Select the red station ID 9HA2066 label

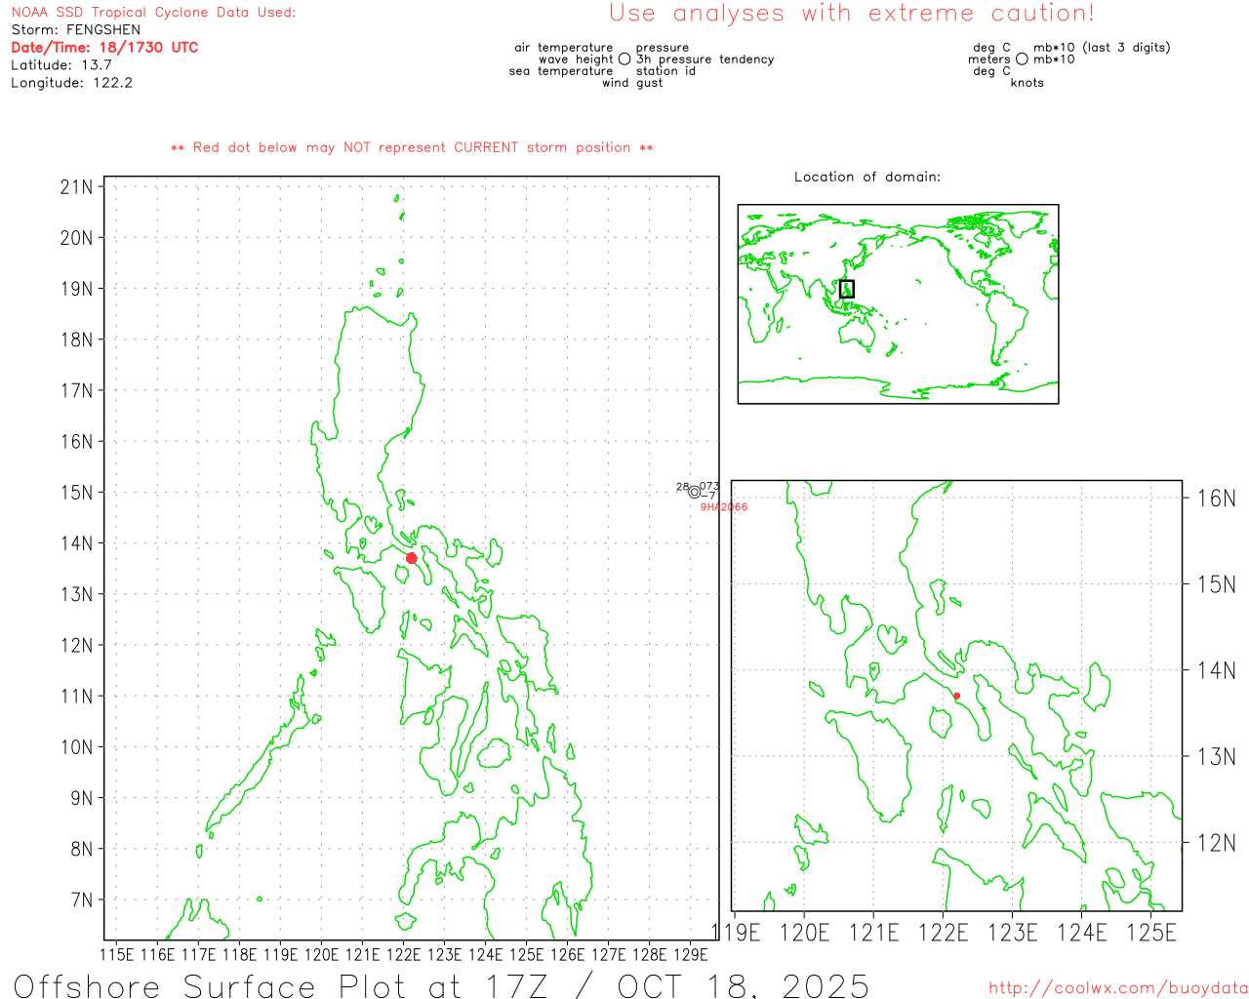[724, 507]
